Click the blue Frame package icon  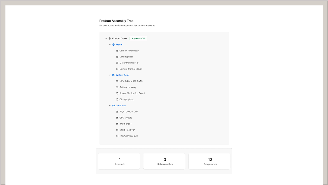click(113, 45)
